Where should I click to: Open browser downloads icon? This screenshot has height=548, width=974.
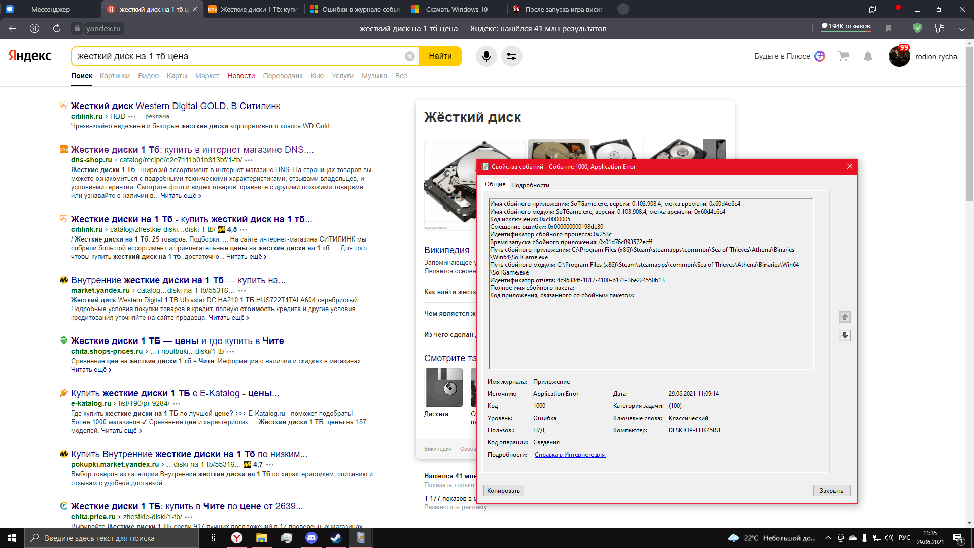(962, 28)
